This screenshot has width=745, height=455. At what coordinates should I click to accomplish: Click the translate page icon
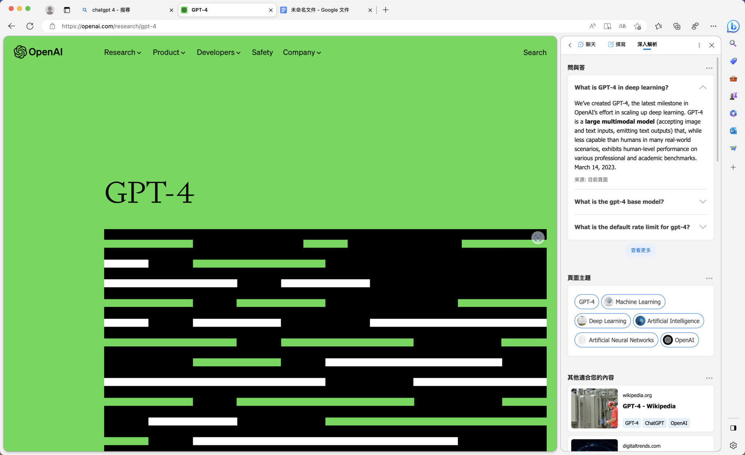pos(622,26)
